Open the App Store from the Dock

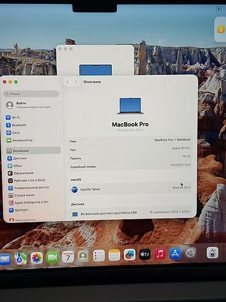click(175, 254)
